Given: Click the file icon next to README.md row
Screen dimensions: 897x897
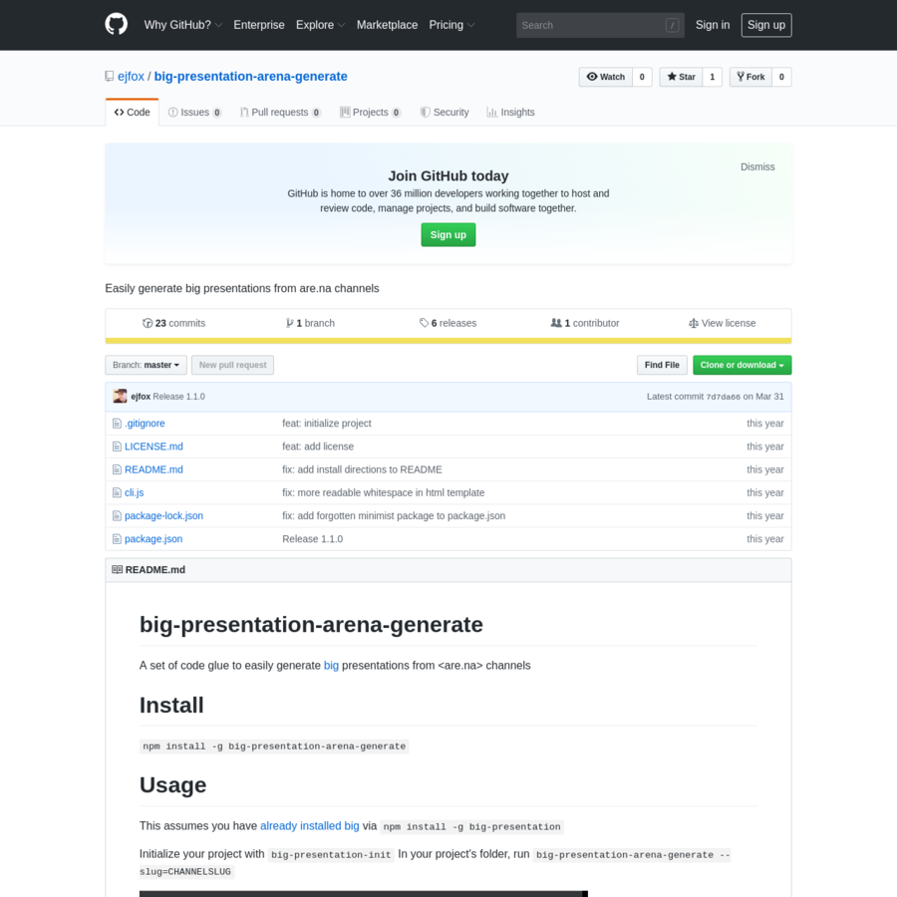Looking at the screenshot, I should click(117, 469).
